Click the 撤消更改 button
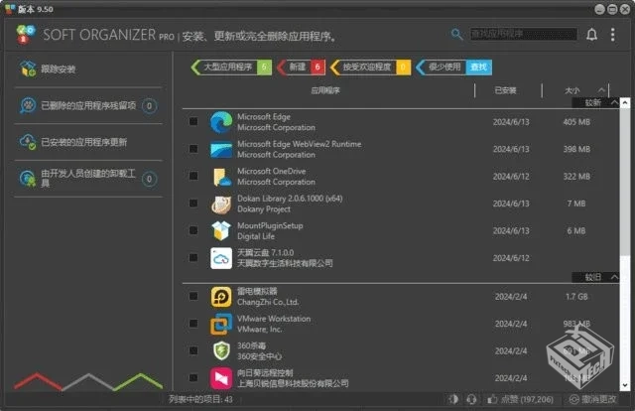Screen dimensions: 635x411 coord(593,399)
